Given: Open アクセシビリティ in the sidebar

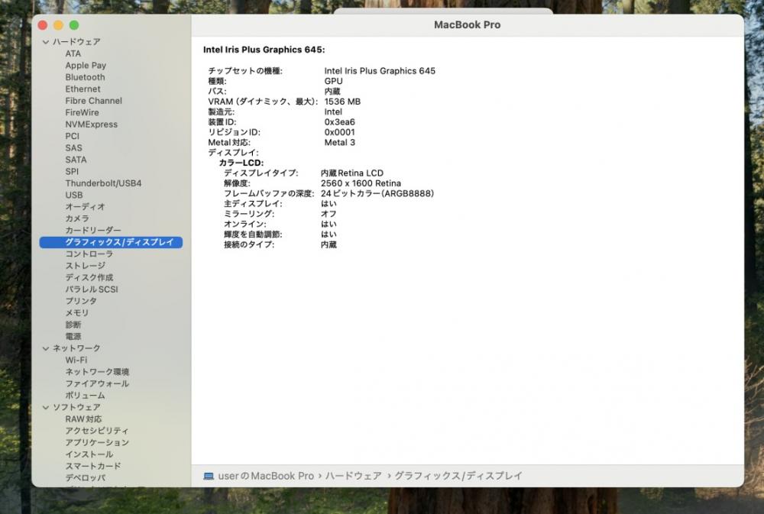Looking at the screenshot, I should [97, 431].
